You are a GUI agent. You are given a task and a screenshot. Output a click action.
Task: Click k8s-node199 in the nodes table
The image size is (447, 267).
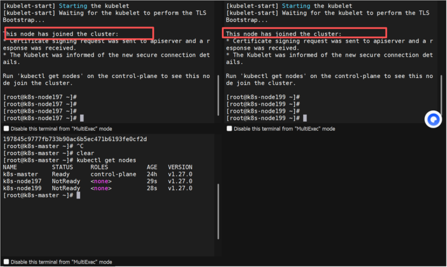point(22,188)
